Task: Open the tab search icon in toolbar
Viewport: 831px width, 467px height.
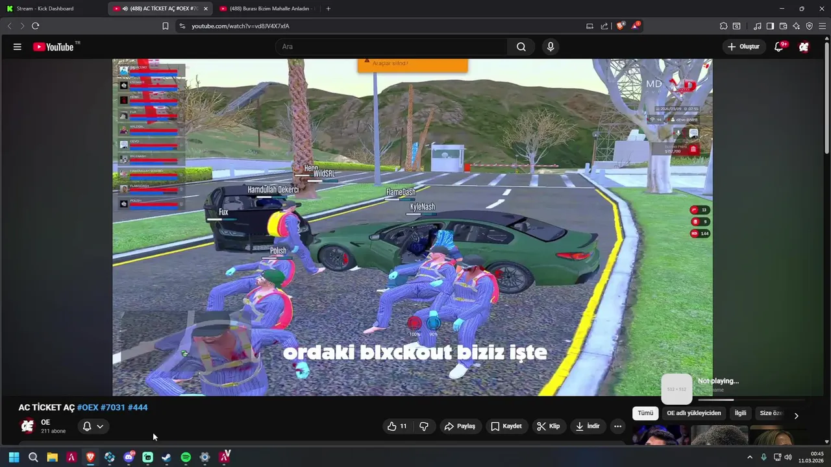Action: click(x=736, y=26)
